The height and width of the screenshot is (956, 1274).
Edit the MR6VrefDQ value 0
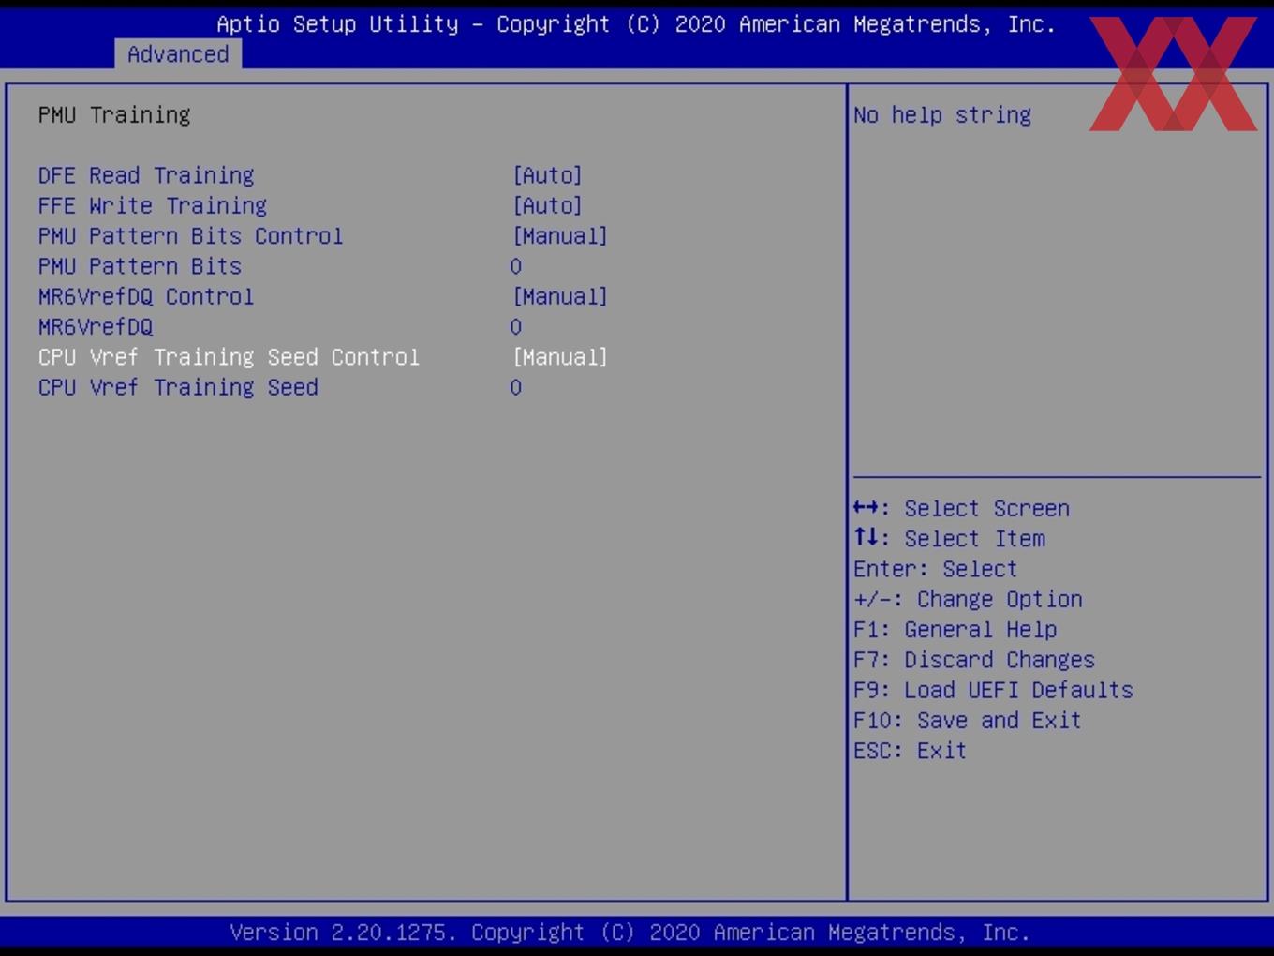(516, 327)
